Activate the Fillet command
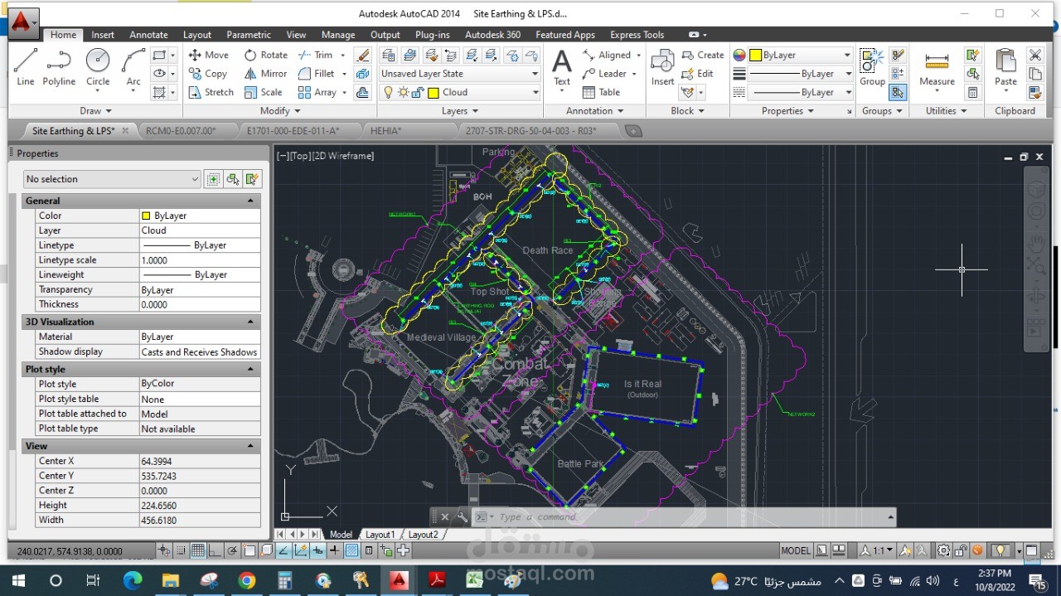Screen dimensions: 1061x596 316,74
